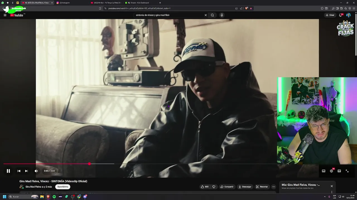Open the player settings gear

point(331,171)
